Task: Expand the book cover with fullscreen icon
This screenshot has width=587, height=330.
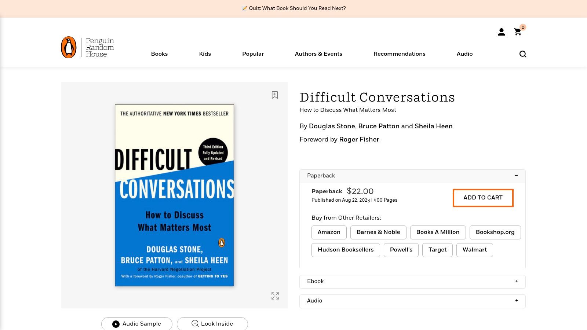Action: coord(275,296)
